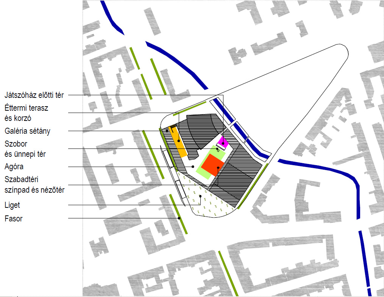
Task: Click the Fasor marker dot on green line
Action: [x=179, y=218]
